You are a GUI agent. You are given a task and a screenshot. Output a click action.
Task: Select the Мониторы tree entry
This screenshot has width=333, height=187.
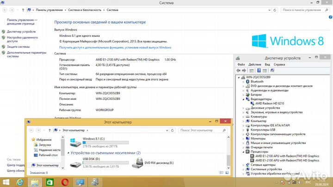point(258,138)
